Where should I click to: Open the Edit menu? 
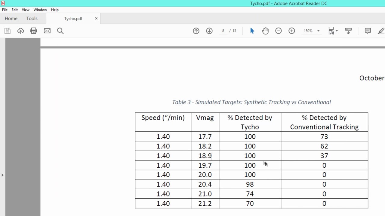tap(15, 10)
